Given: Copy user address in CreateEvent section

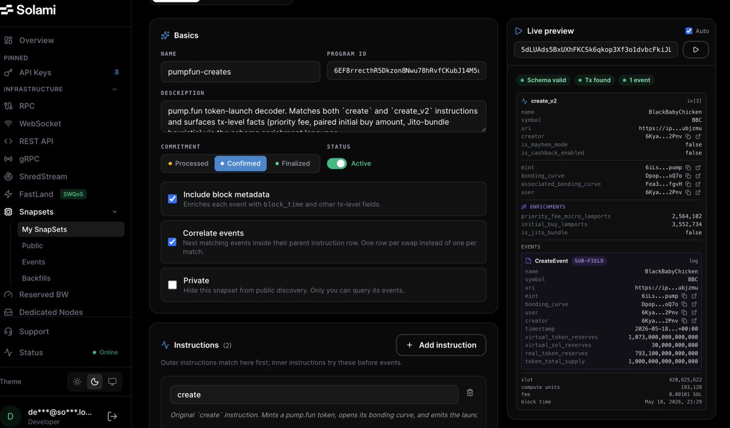Looking at the screenshot, I should (684, 312).
